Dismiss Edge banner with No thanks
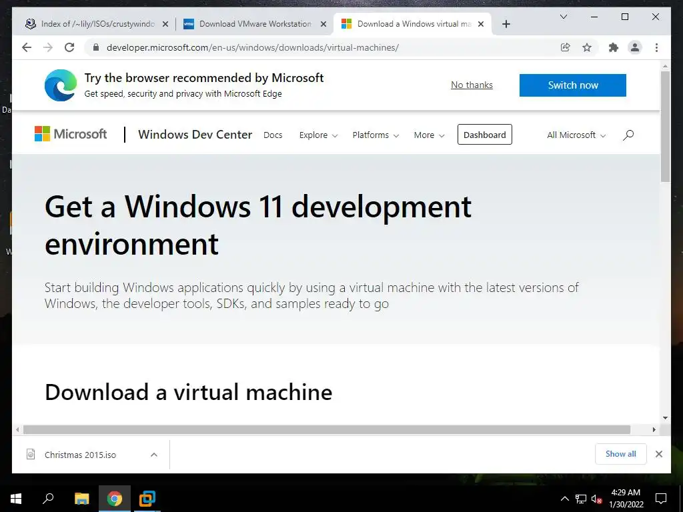Image resolution: width=683 pixels, height=512 pixels. pos(472,85)
